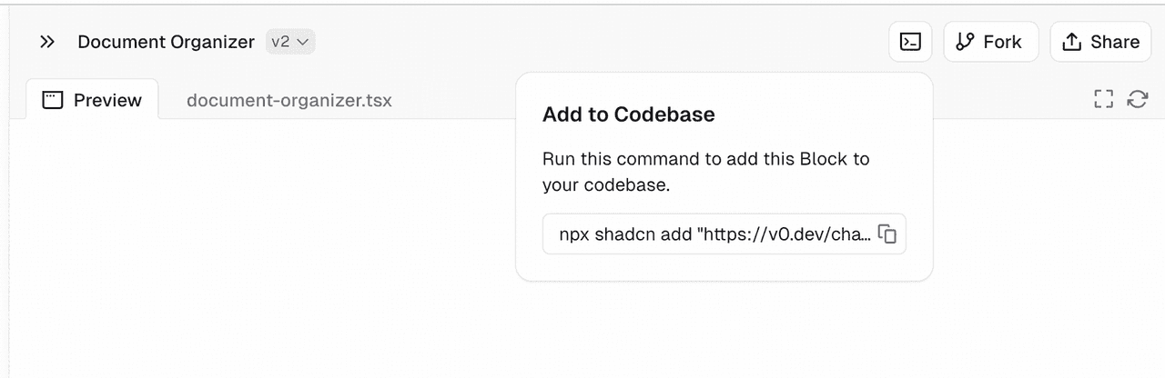
Task: Focus the npx shadcn add command field
Action: [724, 234]
